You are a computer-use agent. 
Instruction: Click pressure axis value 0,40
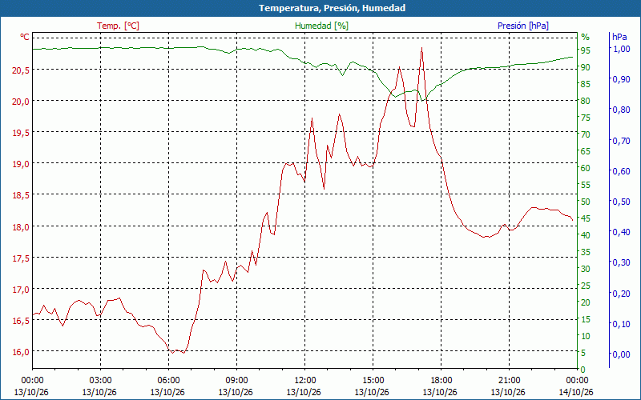coord(622,232)
